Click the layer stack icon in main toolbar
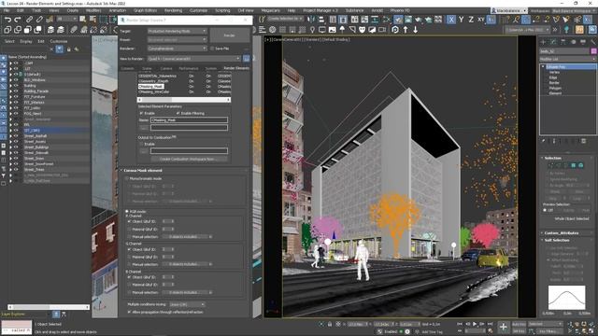Screen dimensions: 598x336 coord(50,29)
